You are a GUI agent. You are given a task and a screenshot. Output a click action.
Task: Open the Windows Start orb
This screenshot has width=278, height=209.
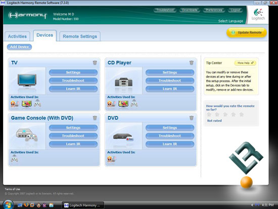point(8,205)
